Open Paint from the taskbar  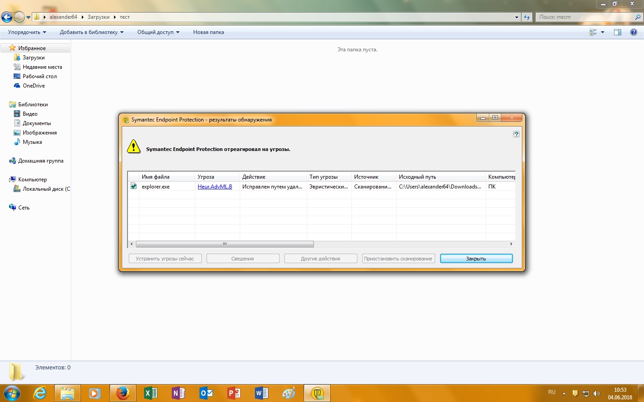click(289, 393)
